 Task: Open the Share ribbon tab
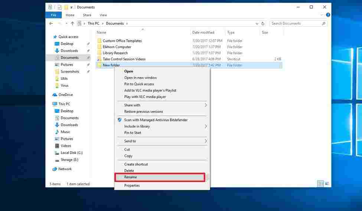tap(87, 15)
